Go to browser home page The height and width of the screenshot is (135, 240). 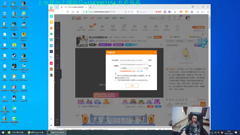click(x=73, y=12)
